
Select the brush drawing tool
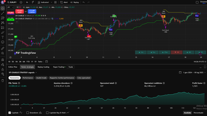[x=3, y=33]
